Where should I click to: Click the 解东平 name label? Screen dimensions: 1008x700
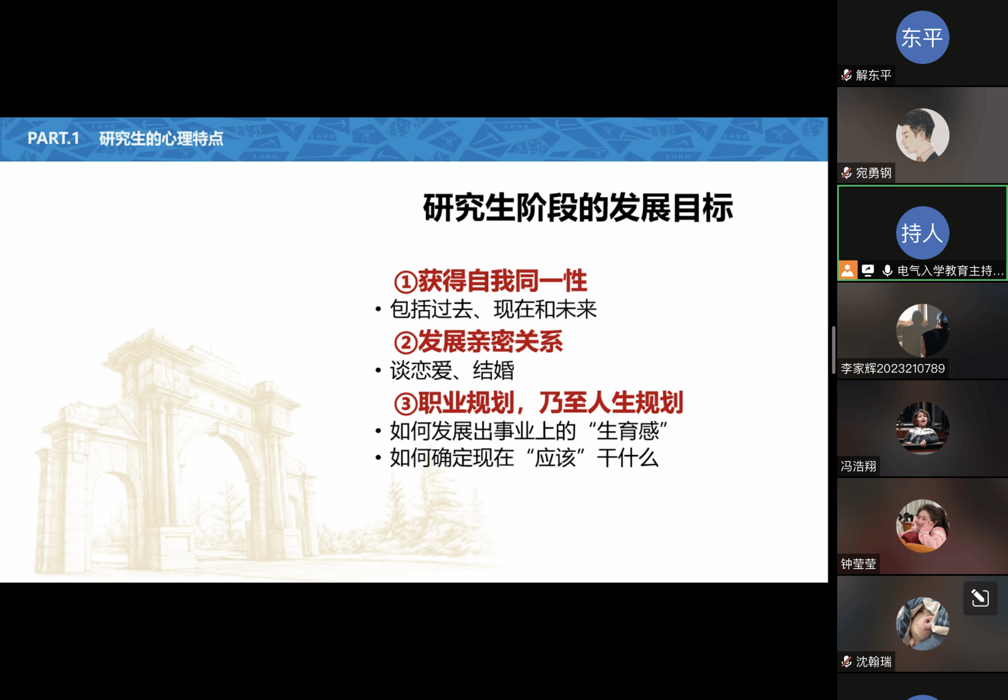874,75
